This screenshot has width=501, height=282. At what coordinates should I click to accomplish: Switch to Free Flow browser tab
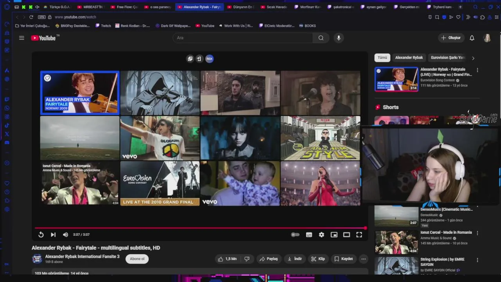124,7
